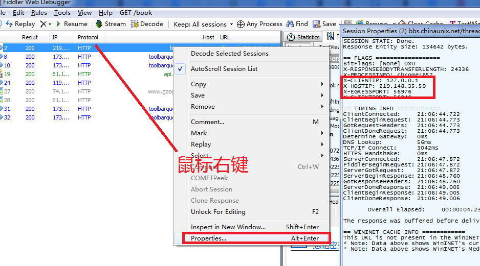The image size is (480, 266).
Task: Expand the Remove submenu
Action: (251, 107)
